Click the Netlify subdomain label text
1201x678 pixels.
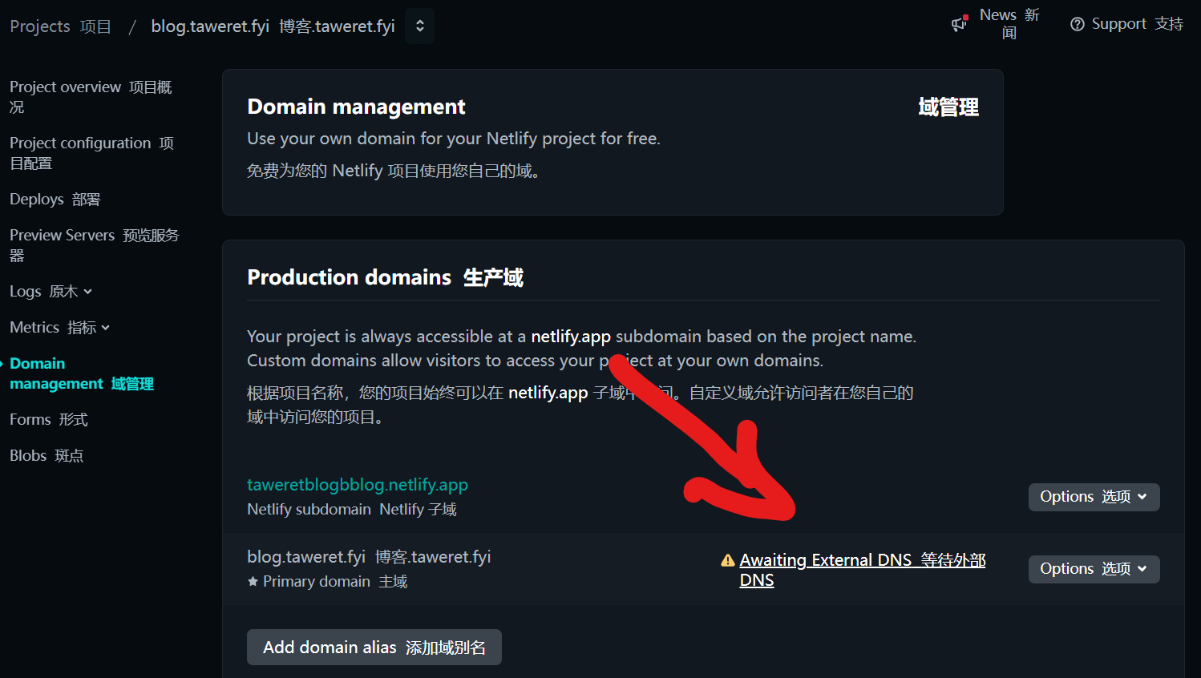point(352,509)
